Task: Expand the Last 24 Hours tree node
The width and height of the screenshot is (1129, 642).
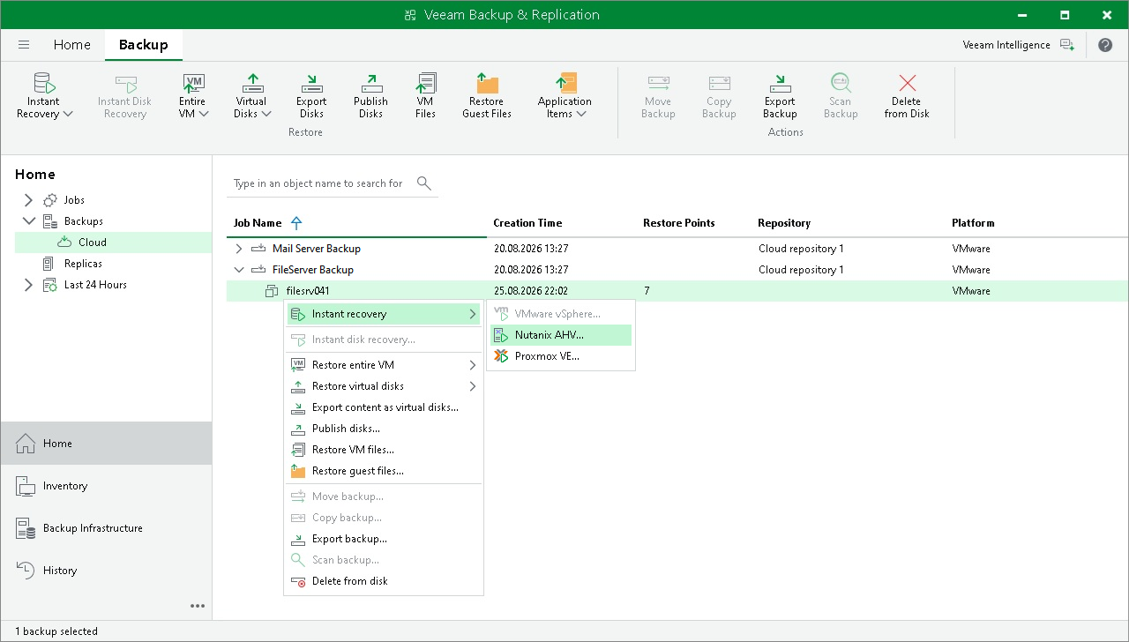Action: [x=28, y=285]
